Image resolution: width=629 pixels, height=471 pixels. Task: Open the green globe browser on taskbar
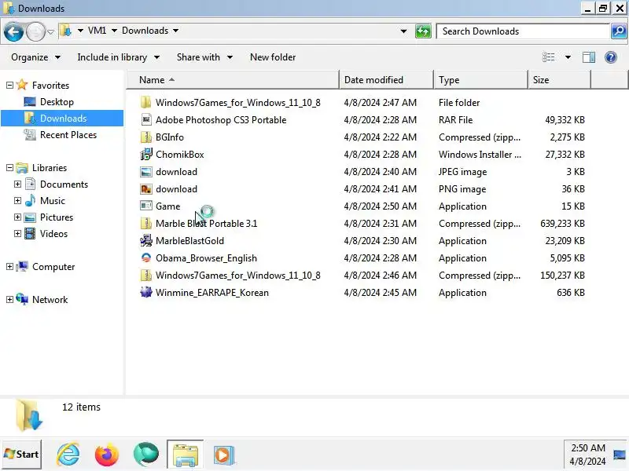(x=146, y=455)
